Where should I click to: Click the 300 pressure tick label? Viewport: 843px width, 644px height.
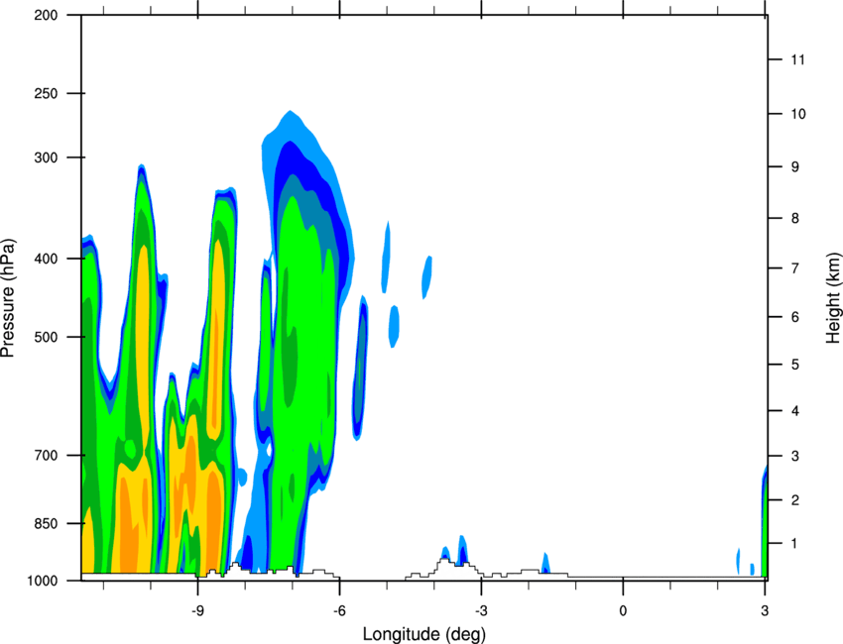[x=47, y=158]
